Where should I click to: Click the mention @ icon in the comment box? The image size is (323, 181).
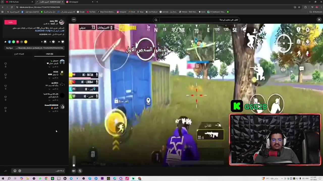(20, 171)
